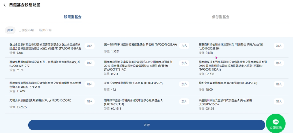
Task: Add 美盛凱利美國大型公司成長基金 via 加入
Action: [279, 102]
